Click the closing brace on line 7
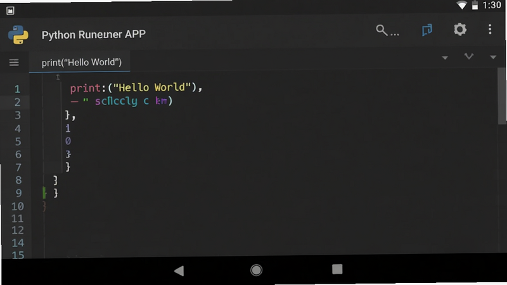 (x=68, y=167)
